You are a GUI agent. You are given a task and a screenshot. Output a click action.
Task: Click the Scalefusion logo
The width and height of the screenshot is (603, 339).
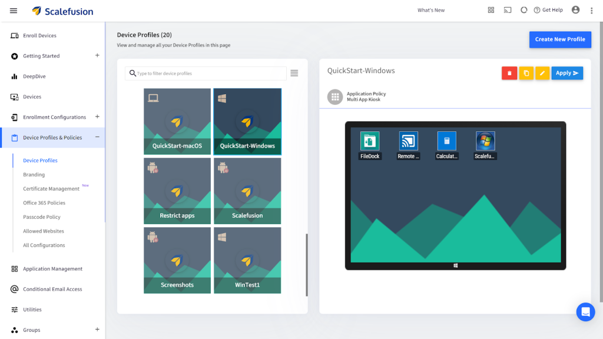(62, 11)
